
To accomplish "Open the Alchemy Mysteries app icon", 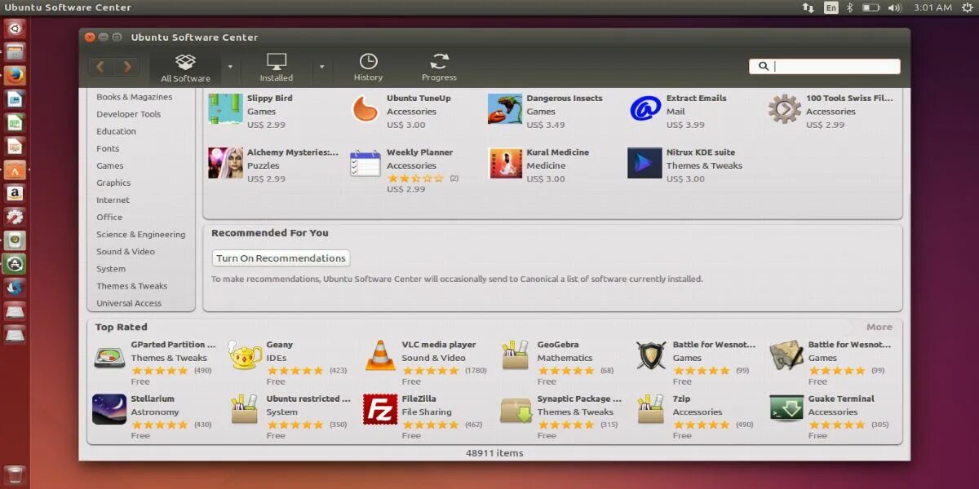I will (x=225, y=163).
